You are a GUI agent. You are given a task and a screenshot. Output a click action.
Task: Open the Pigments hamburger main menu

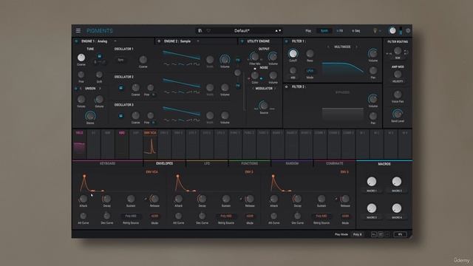click(78, 30)
